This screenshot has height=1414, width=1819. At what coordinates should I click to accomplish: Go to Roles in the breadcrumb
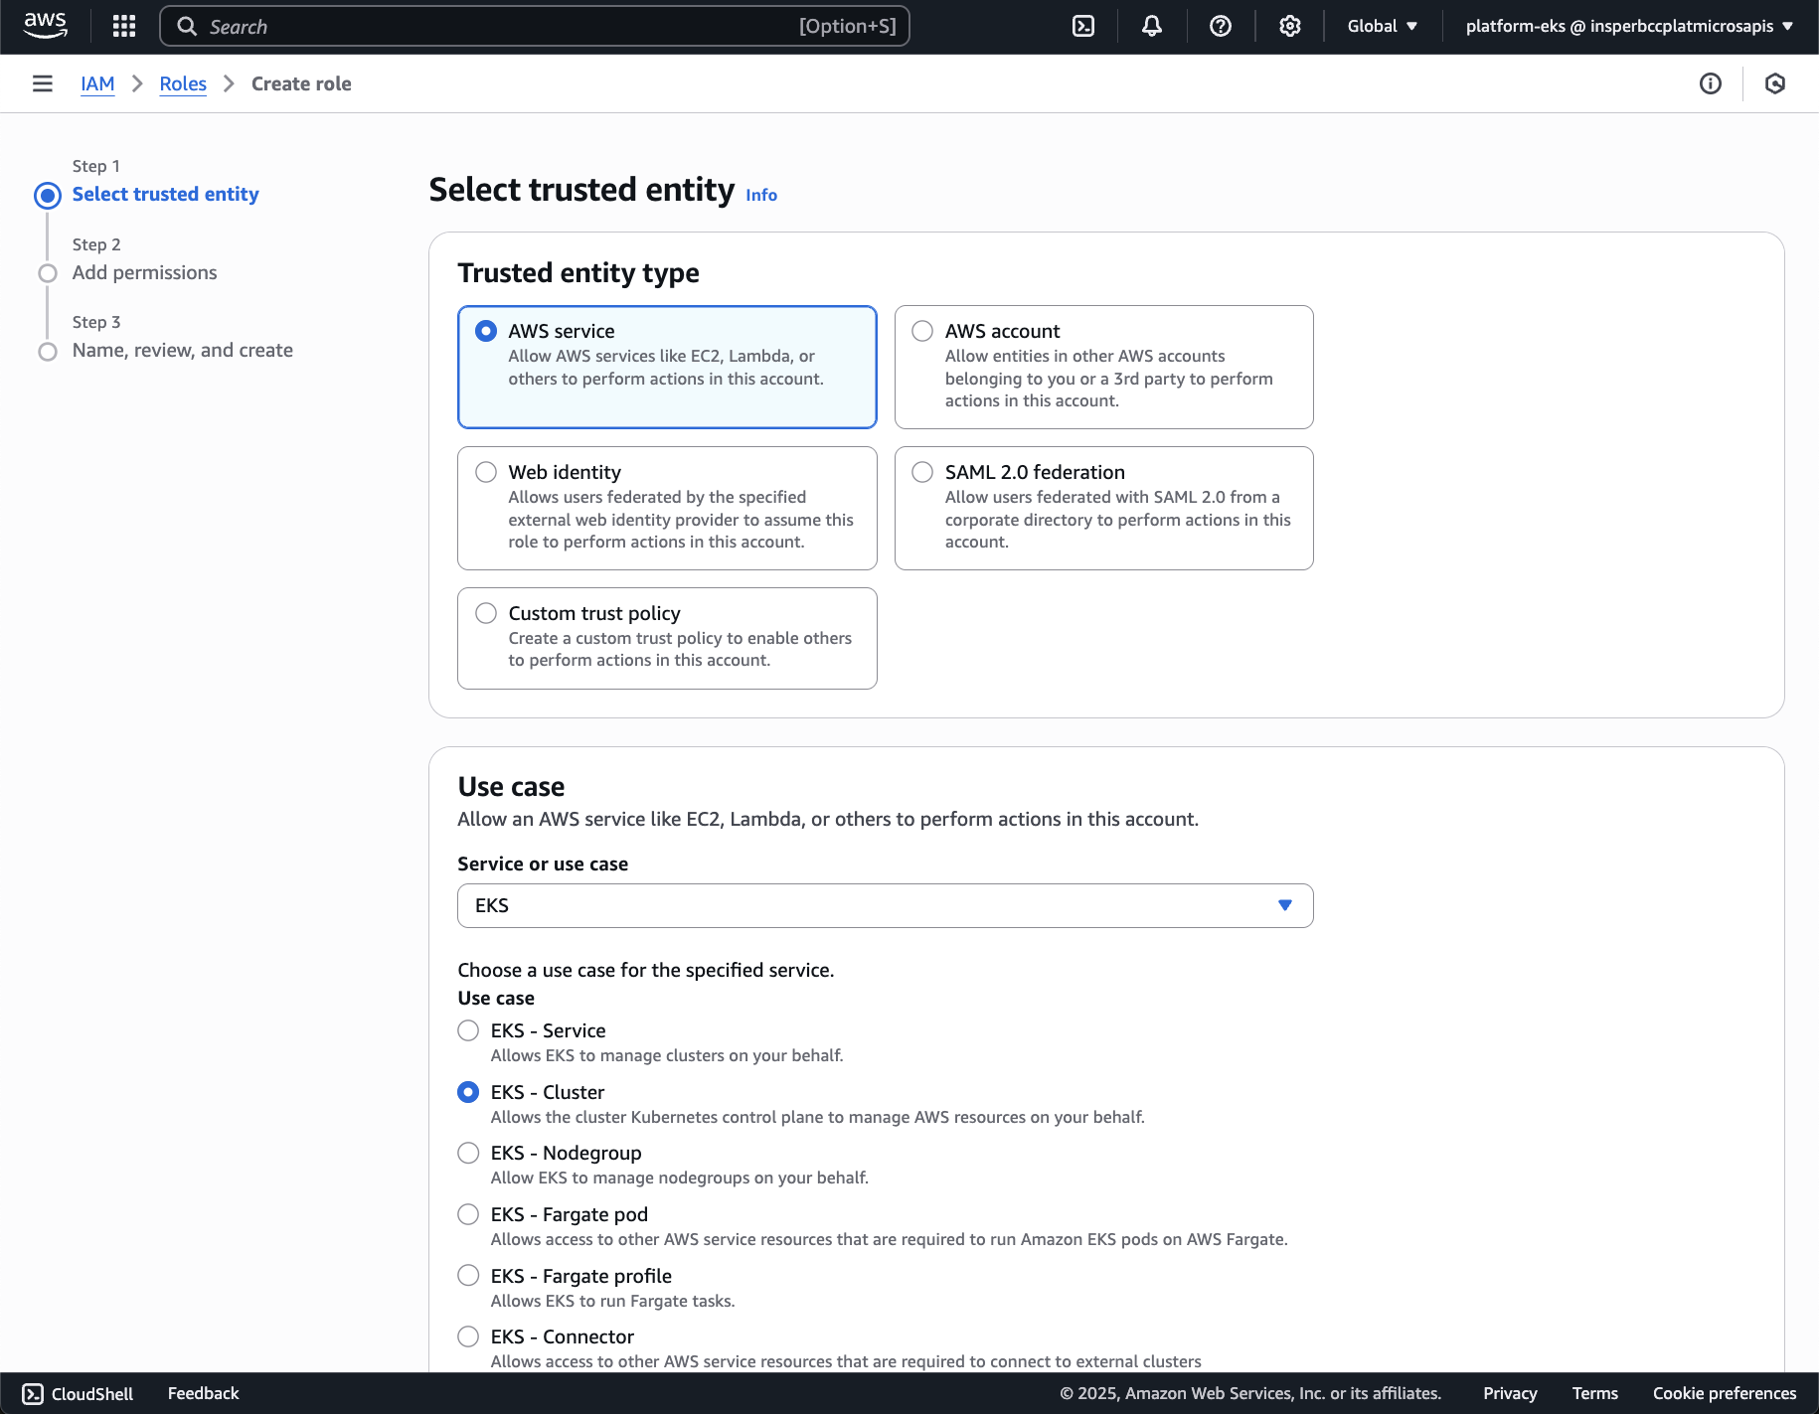(183, 83)
